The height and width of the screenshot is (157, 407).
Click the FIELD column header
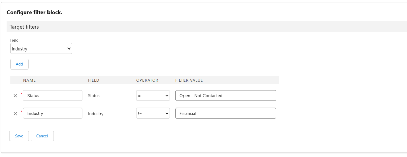(x=94, y=80)
